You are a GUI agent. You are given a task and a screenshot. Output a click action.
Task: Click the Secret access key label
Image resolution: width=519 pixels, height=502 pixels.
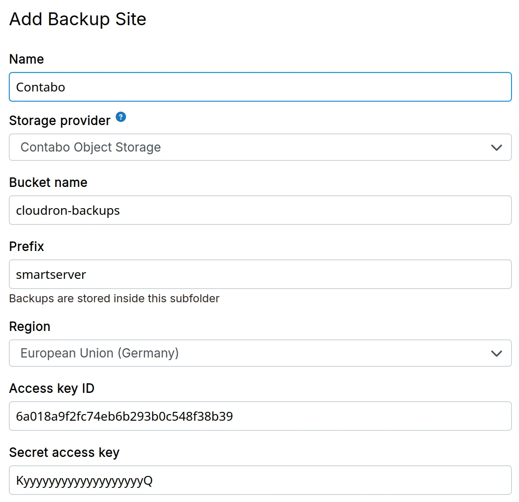pyautogui.click(x=64, y=452)
